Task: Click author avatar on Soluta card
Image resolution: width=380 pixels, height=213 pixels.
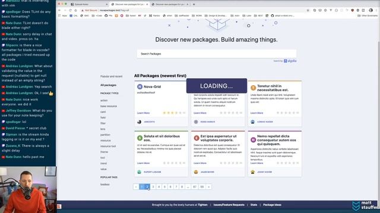Action: [139, 172]
